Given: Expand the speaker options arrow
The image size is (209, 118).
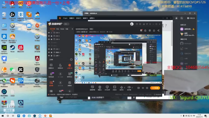Looking at the screenshot, I should 132,88.
